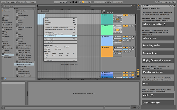Open Plug-Ins category in browser

[x=7, y=32]
